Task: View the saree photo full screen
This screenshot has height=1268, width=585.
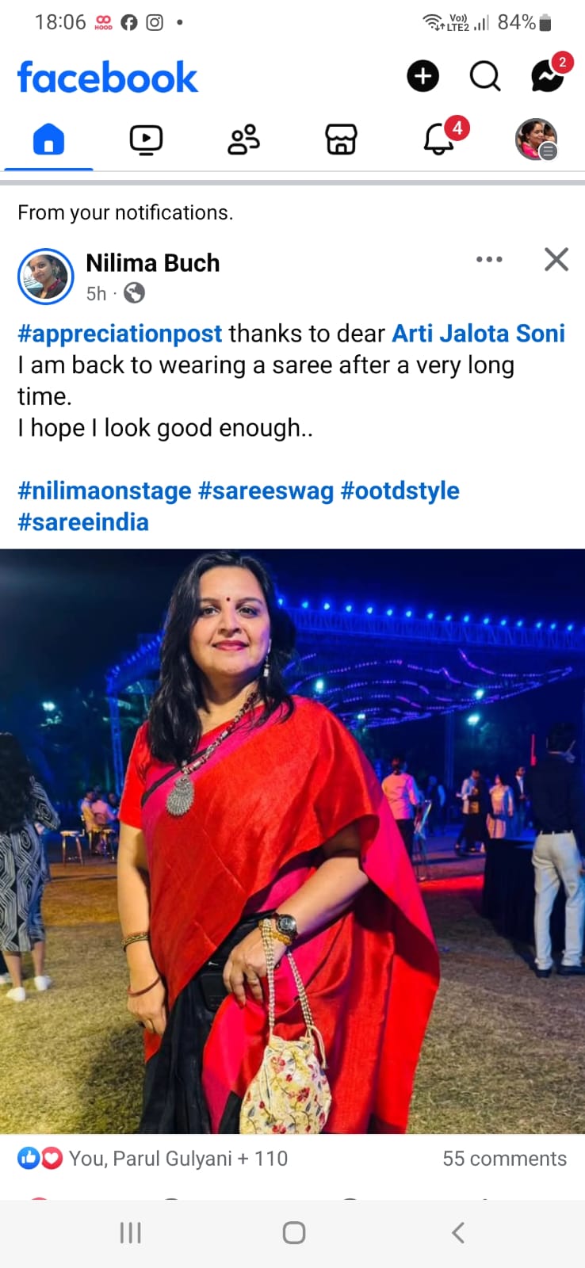Action: pos(292,841)
